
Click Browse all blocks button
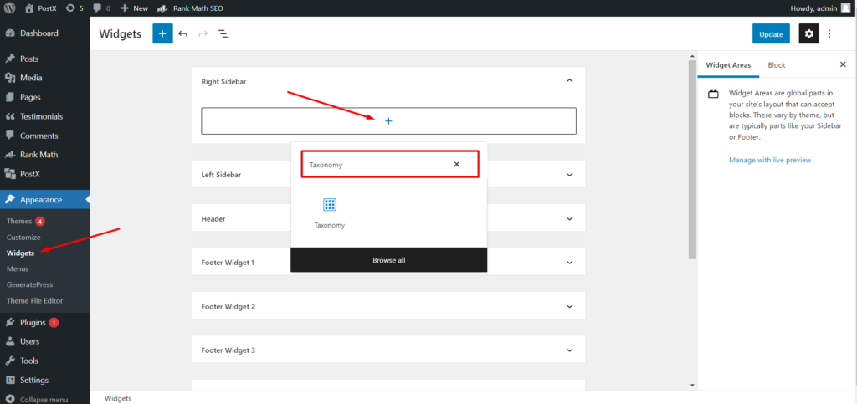point(388,260)
